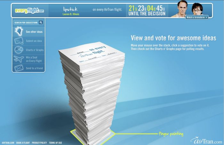224x145 pixels.
Task: Open the See other ideas menu item
Action: point(34,32)
